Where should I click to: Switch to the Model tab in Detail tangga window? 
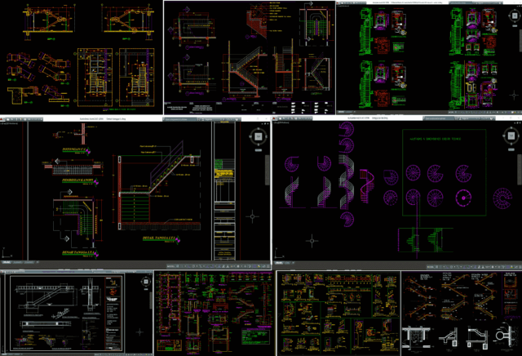click(x=8, y=264)
